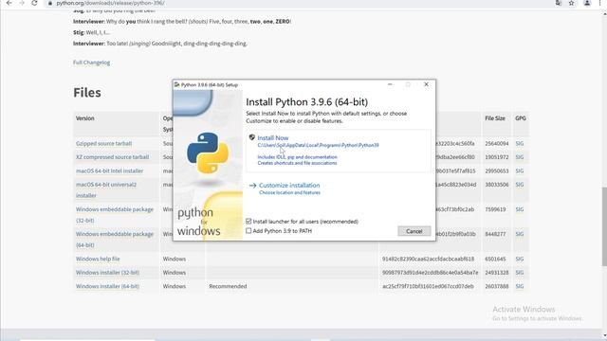Click file size 7599619
The width and height of the screenshot is (607, 341).
[495, 209]
